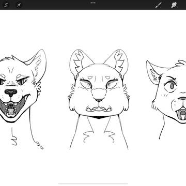The width and height of the screenshot is (186, 186).
Task: Select the Paint brush tool
Action: [158, 5]
